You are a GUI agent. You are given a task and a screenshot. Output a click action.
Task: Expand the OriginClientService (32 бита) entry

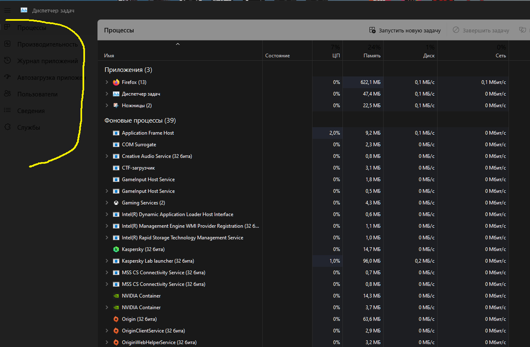(x=107, y=331)
